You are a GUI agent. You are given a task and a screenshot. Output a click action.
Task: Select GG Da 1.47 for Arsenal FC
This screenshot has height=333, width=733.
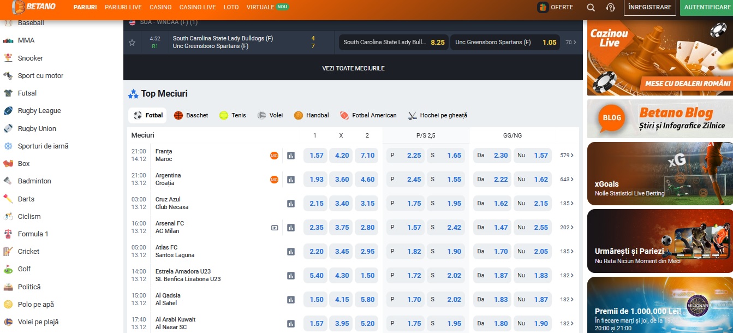[x=492, y=228]
